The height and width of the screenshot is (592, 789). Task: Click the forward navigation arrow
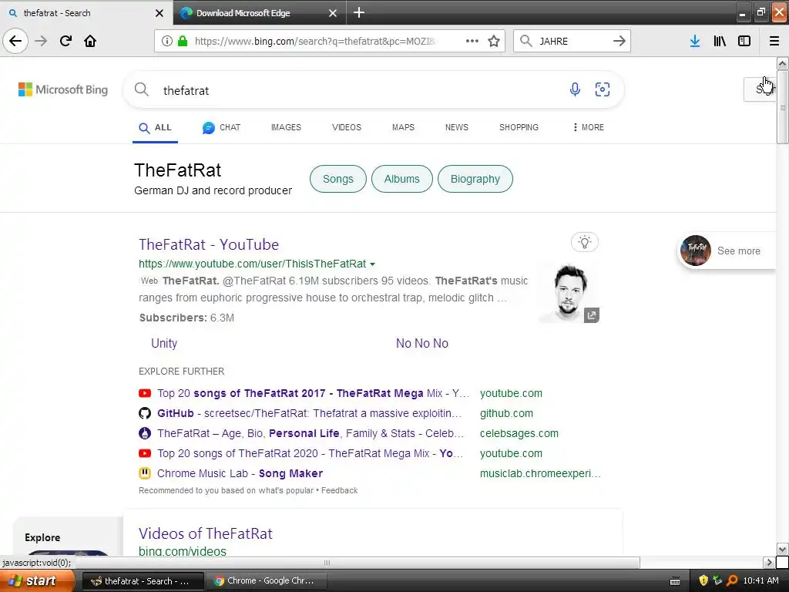point(42,41)
